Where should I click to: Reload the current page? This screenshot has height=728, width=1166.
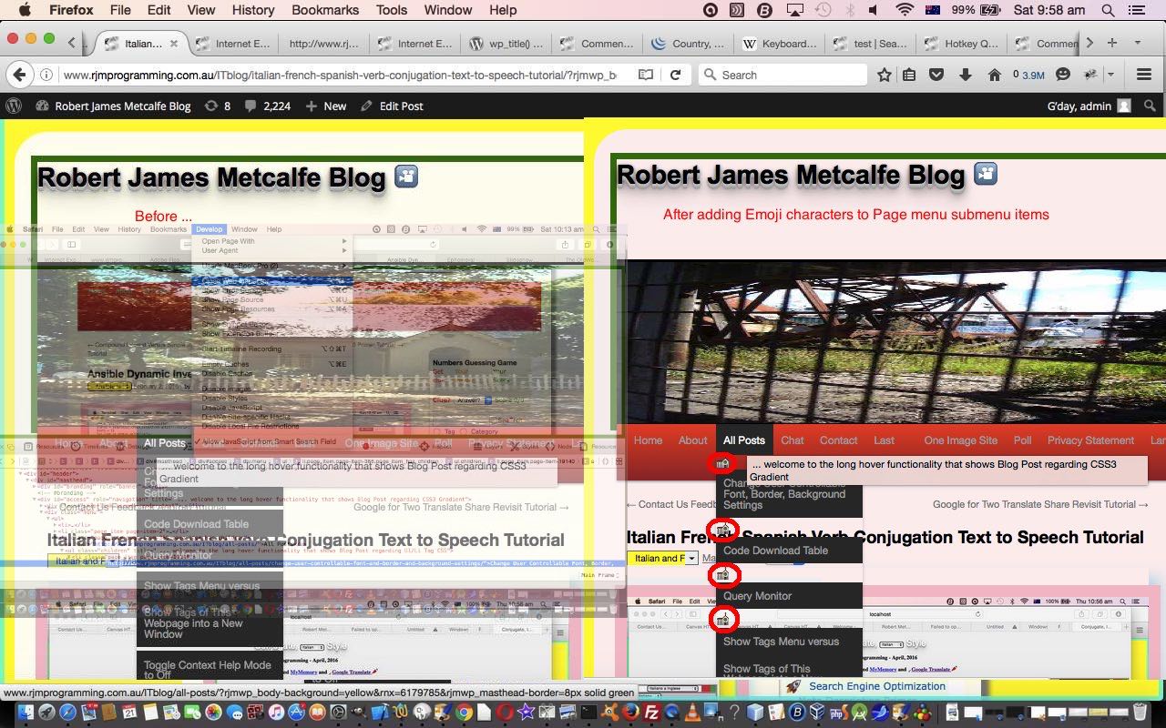[x=675, y=75]
